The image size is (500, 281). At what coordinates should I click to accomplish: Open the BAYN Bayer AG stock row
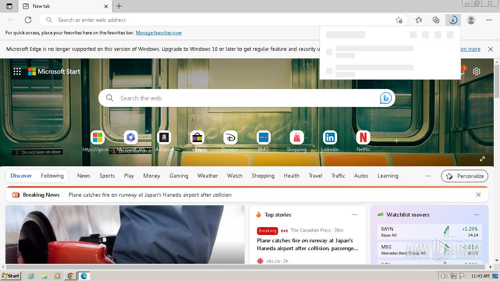[430, 232]
